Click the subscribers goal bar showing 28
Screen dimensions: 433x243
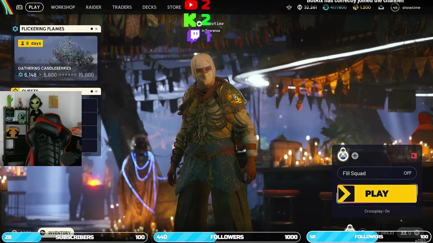74,237
